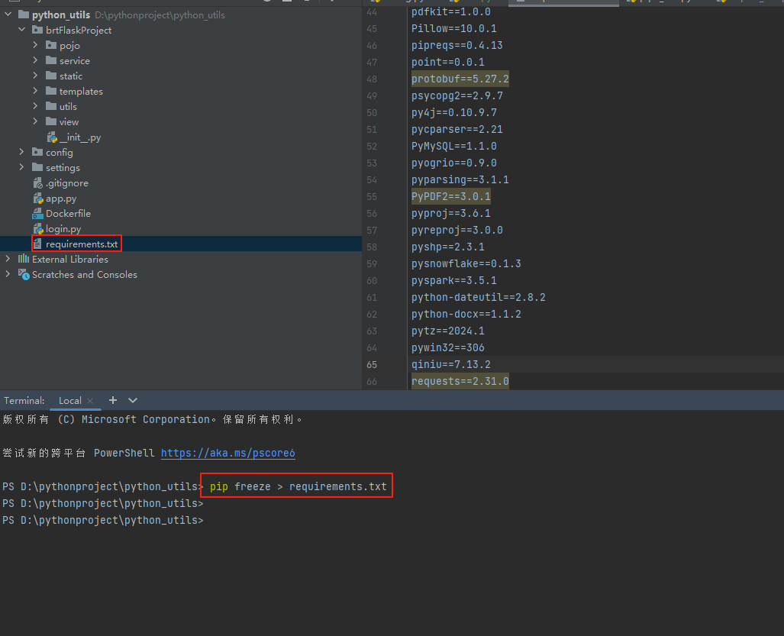This screenshot has height=636, width=784.
Task: Expand the pojo package
Action: 34,45
